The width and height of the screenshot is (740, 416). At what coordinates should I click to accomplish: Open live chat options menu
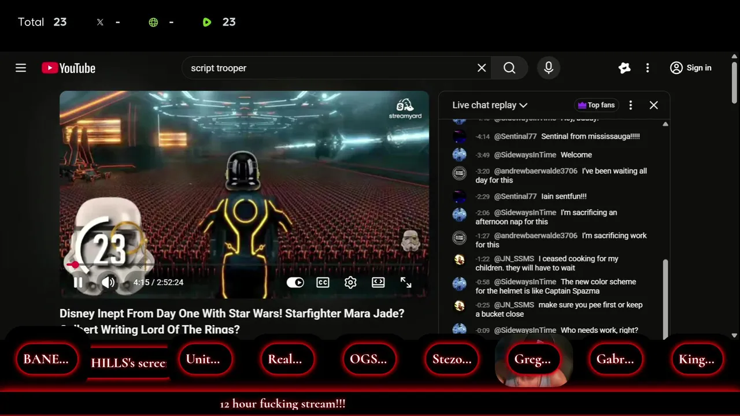[x=631, y=105]
